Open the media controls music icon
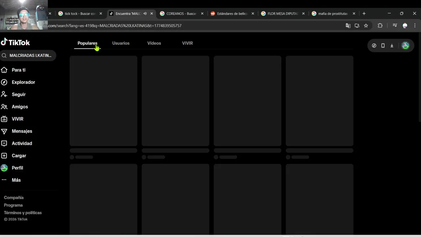The image size is (421, 237). click(x=395, y=26)
